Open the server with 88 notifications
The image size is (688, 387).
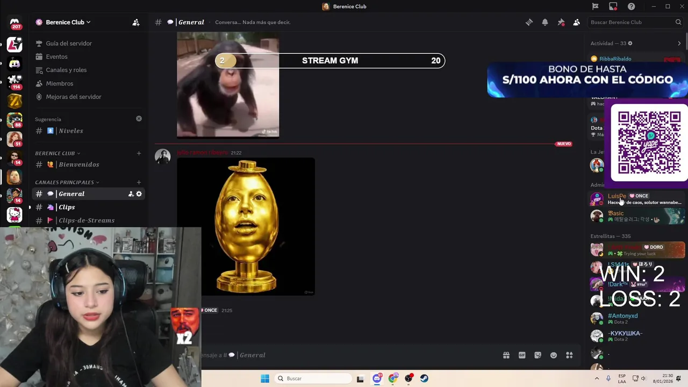click(15, 120)
